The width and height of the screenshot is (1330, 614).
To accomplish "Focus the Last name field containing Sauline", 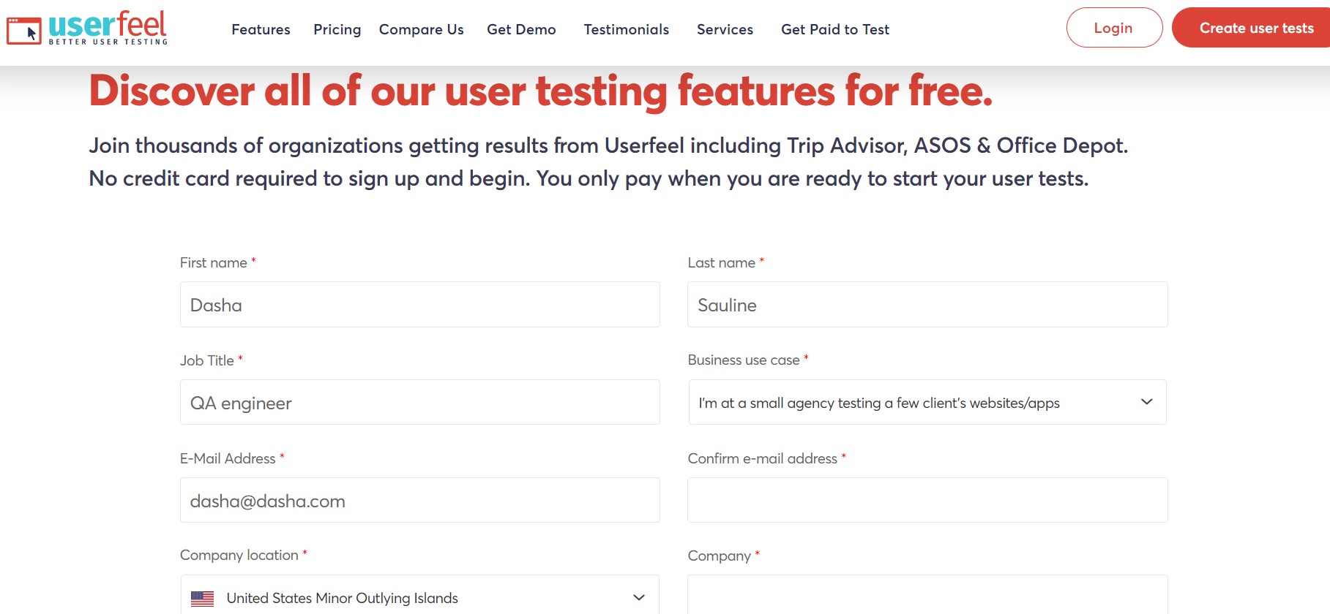I will pos(927,305).
